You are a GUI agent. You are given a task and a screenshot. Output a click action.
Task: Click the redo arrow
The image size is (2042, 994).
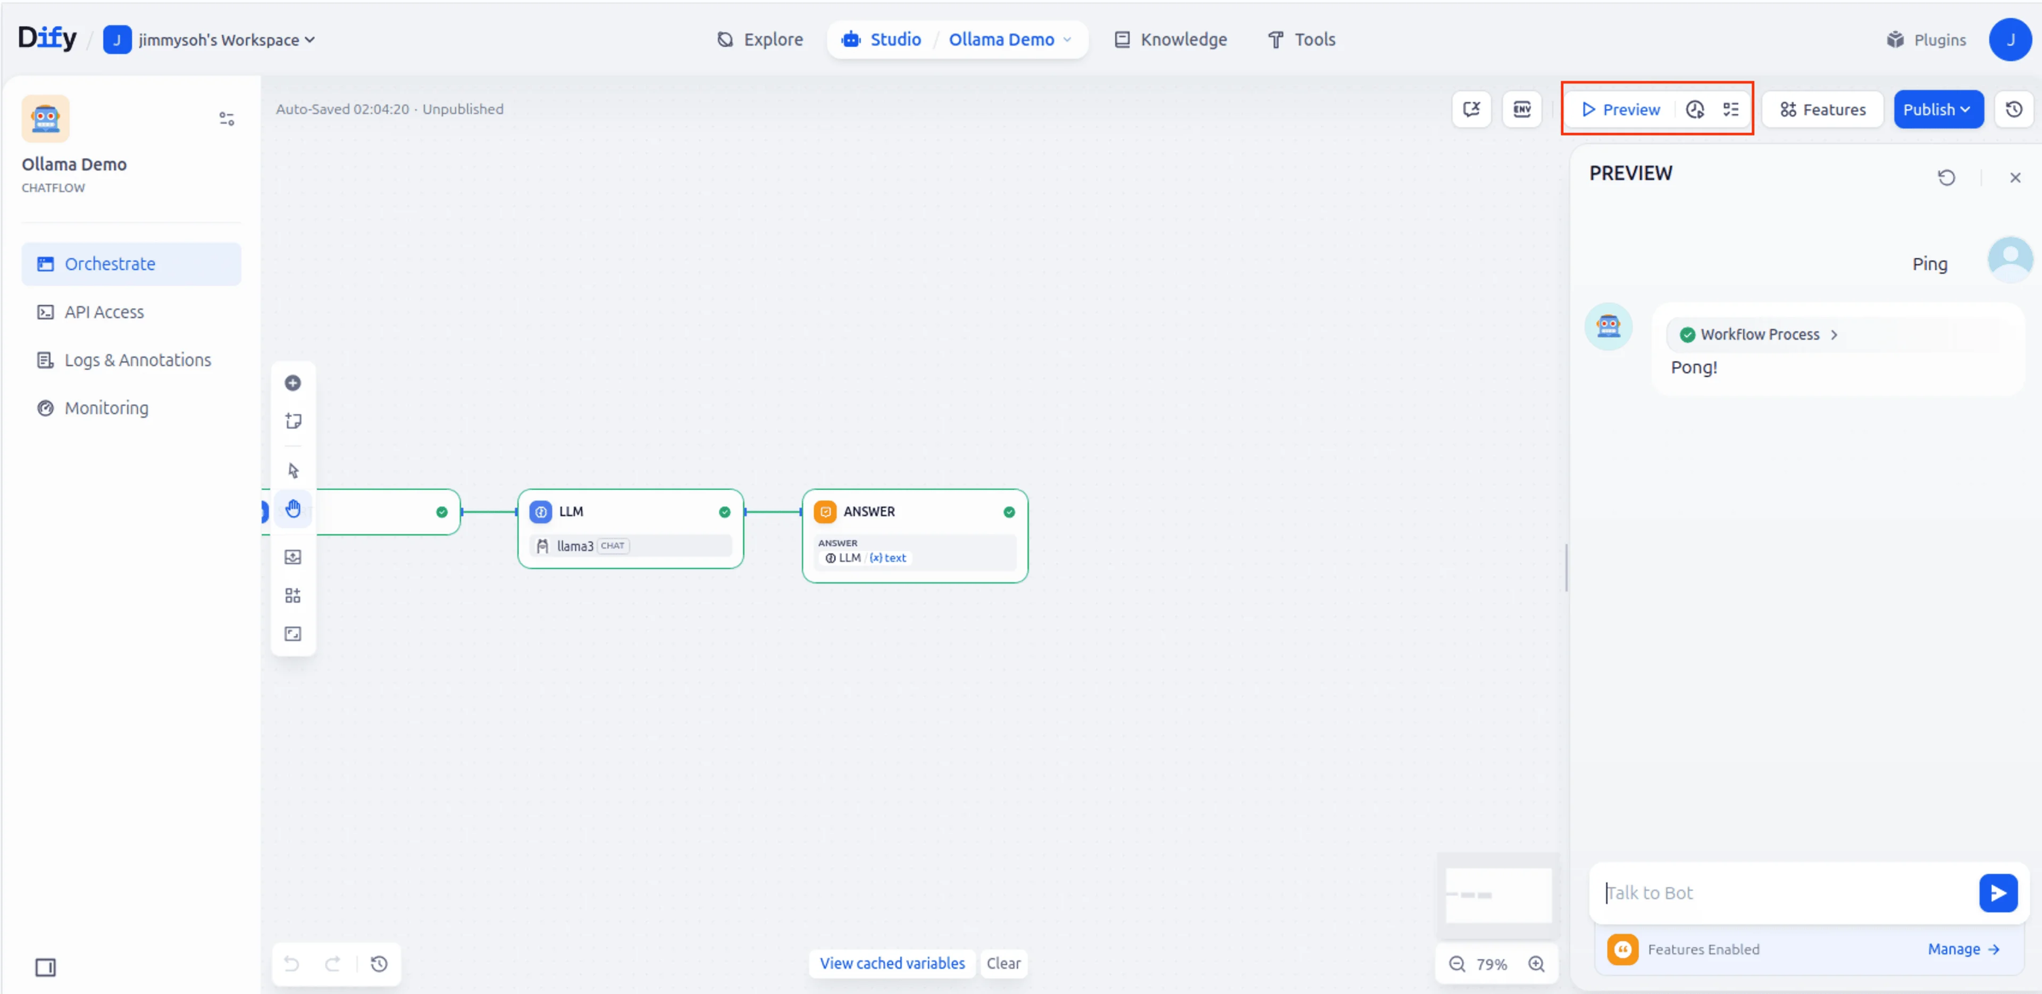coord(333,964)
